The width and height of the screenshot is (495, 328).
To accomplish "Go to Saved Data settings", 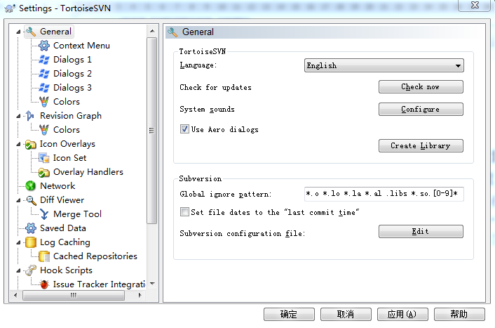I will (63, 228).
